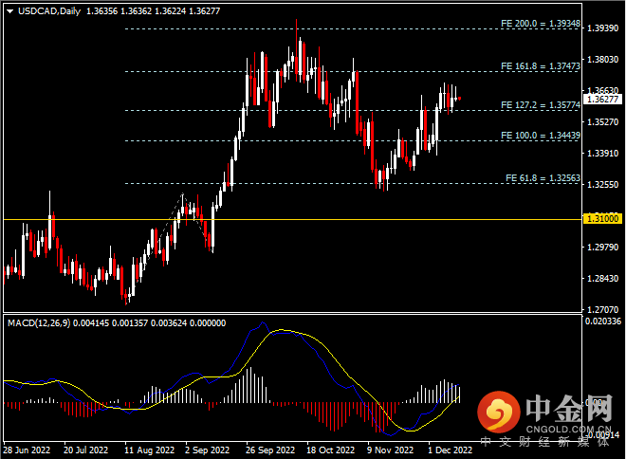The height and width of the screenshot is (459, 626).
Task: Click the yellow 1.31000 price tag
Action: coord(603,219)
